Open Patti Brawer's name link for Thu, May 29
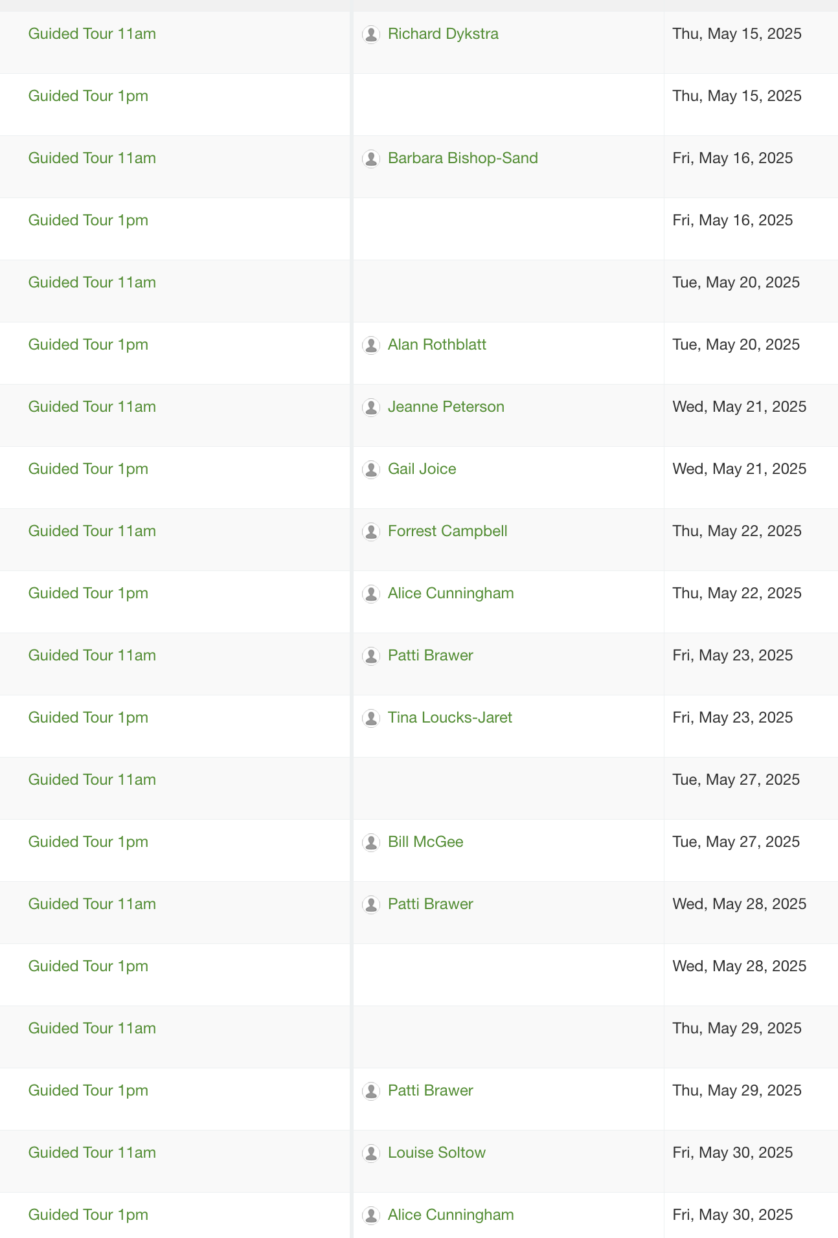The height and width of the screenshot is (1238, 838). click(431, 1090)
